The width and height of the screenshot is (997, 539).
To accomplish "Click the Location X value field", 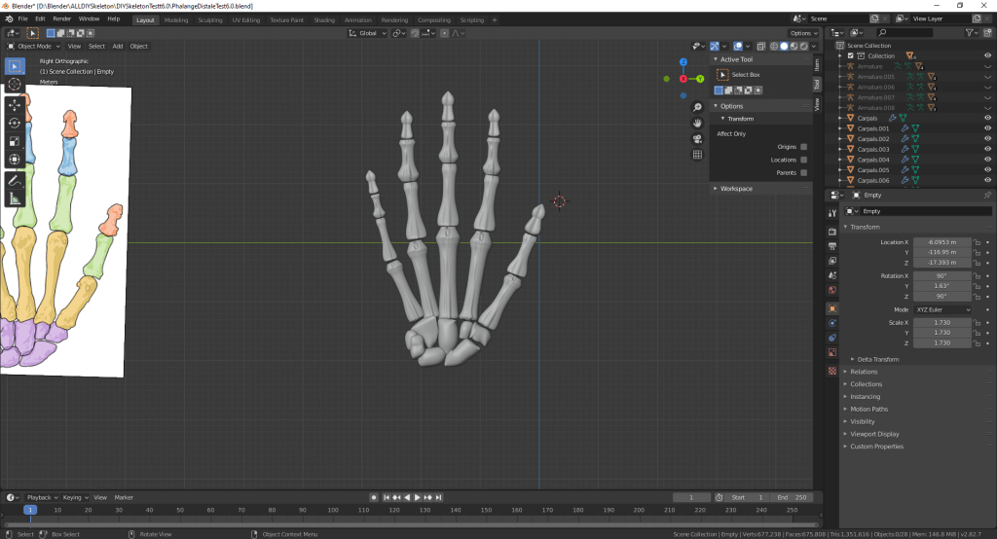I will coord(942,242).
